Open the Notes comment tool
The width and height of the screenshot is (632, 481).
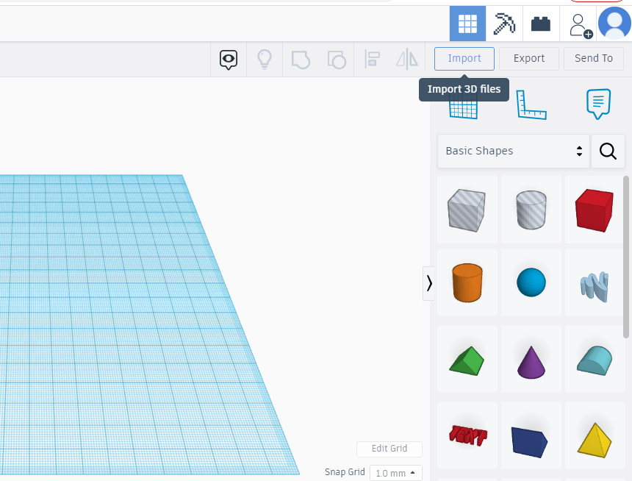pos(598,104)
